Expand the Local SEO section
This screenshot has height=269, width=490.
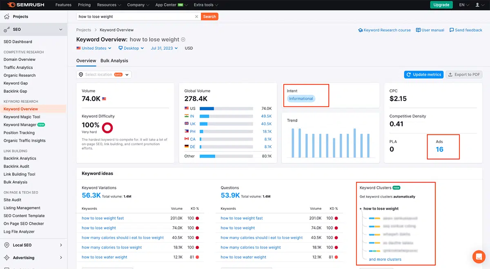click(x=61, y=245)
